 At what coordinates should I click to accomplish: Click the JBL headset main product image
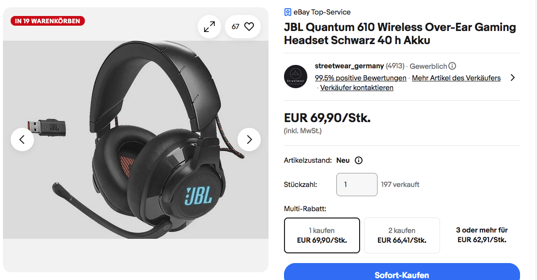click(x=136, y=140)
